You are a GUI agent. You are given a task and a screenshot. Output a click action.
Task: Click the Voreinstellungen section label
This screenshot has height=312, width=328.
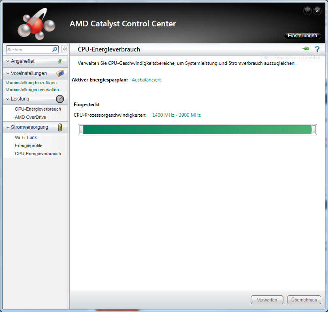click(x=29, y=73)
